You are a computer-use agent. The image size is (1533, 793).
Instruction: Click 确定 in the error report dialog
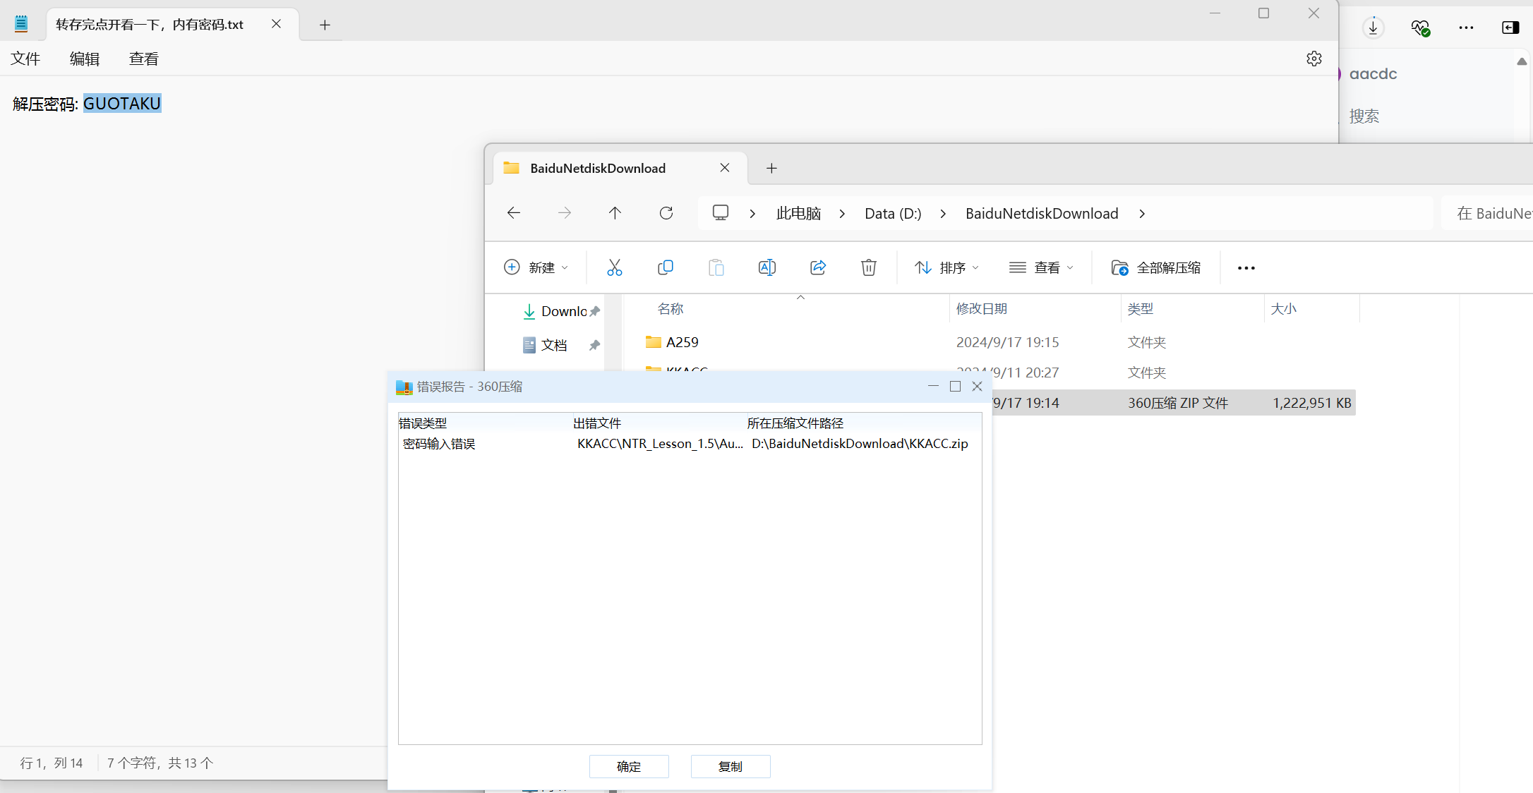coord(629,766)
